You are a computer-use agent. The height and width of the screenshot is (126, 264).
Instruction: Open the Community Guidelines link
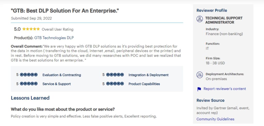[215, 119]
